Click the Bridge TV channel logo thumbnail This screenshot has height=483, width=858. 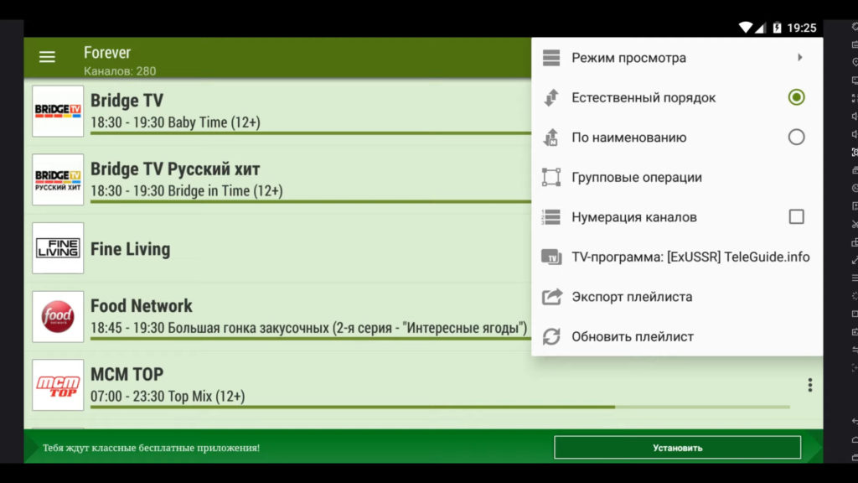point(58,111)
